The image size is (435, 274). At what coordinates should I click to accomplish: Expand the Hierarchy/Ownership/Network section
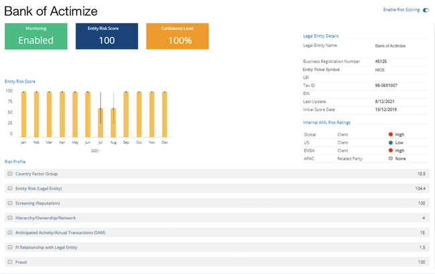[10, 217]
